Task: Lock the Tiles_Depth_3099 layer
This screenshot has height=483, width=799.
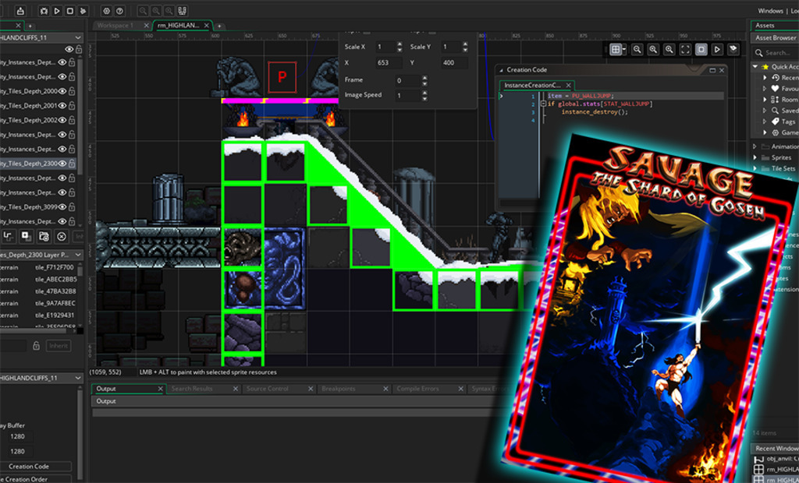Action: 73,207
